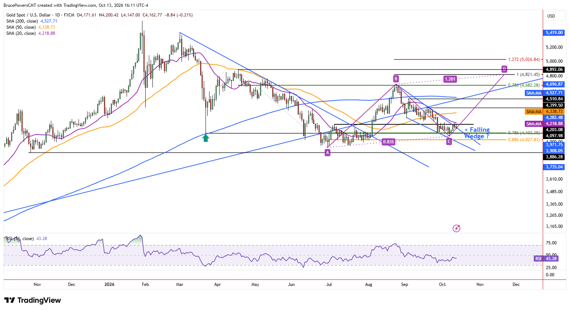Click the 2026 label on the time axis
This screenshot has width=570, height=311.
pyautogui.click(x=109, y=284)
